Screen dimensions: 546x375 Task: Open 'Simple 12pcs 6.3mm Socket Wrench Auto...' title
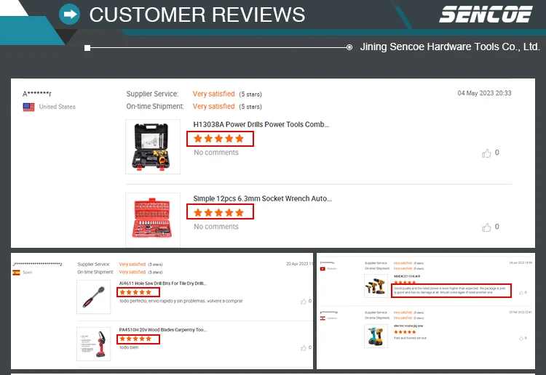(263, 198)
